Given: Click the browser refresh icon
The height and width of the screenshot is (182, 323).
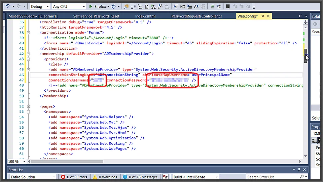Looking at the screenshot, I should click(x=113, y=7).
